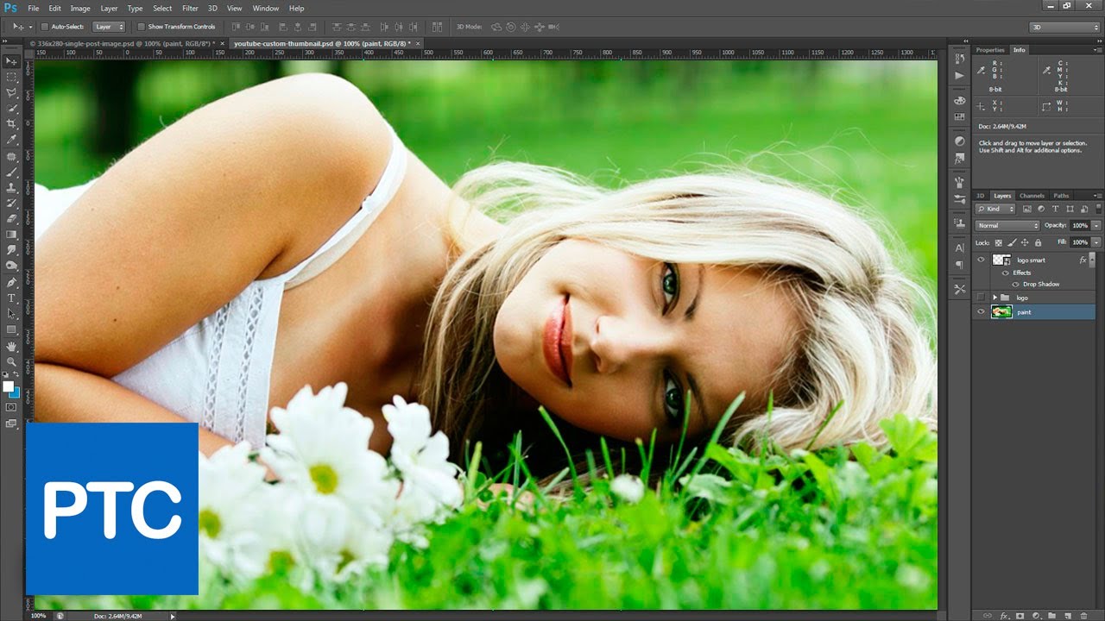Screen dimensions: 1105x621
Task: Enable the Auto-Select checkbox
Action: coord(45,27)
